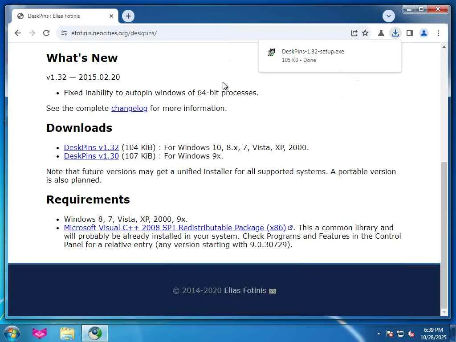Show hidden system tray icons
The image size is (456, 342).
click(379, 334)
